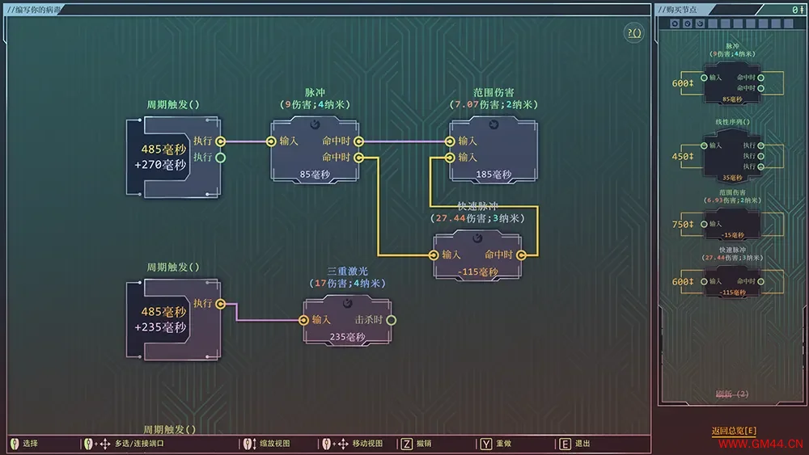Click the 撤销 undo label
The image size is (809, 455).
coord(424,444)
